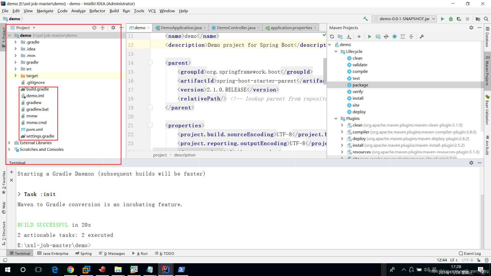Open Search Everywhere magnifier icon

[x=486, y=19]
